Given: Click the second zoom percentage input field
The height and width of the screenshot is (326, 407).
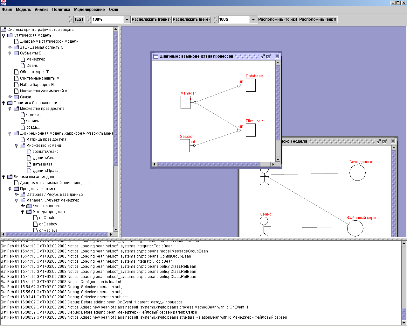Looking at the screenshot, I should tap(234, 19).
